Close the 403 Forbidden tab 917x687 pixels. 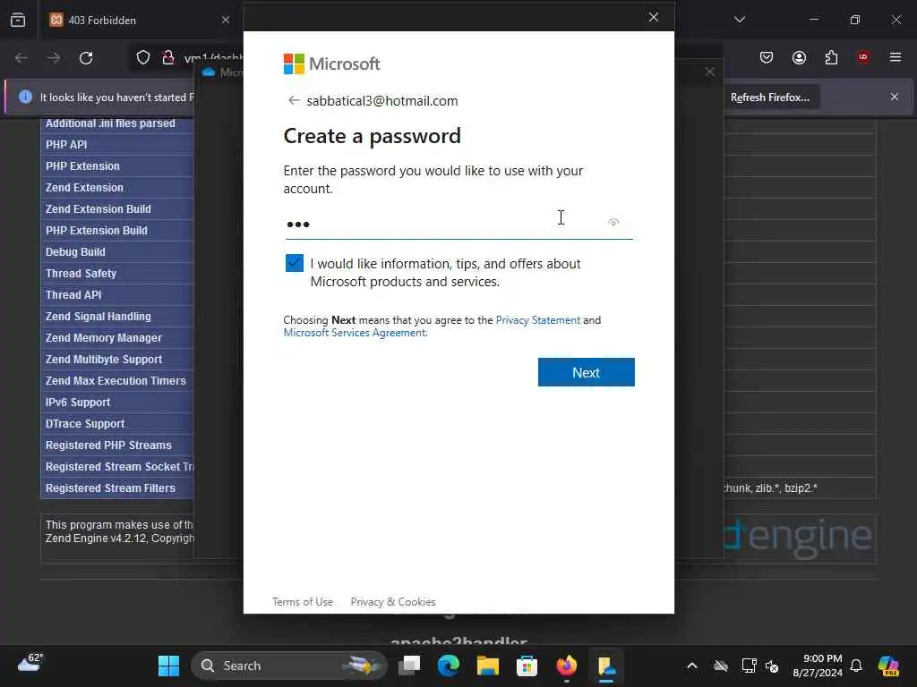pos(226,20)
